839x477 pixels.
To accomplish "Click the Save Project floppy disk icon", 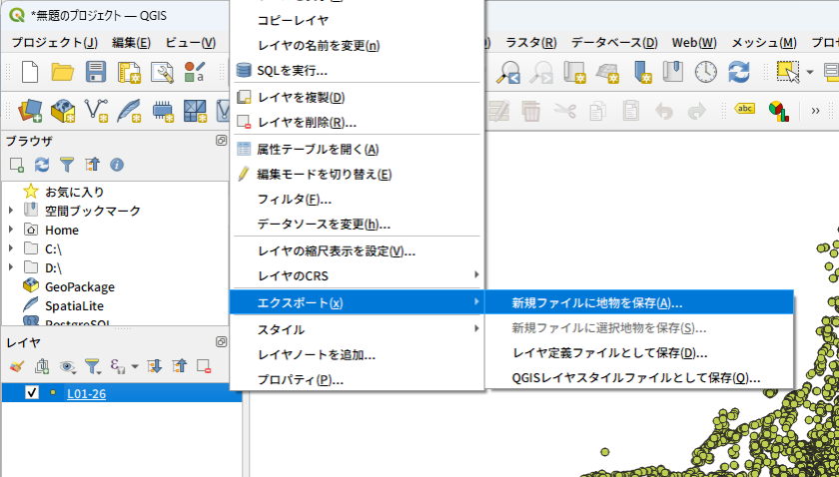I will [95, 72].
